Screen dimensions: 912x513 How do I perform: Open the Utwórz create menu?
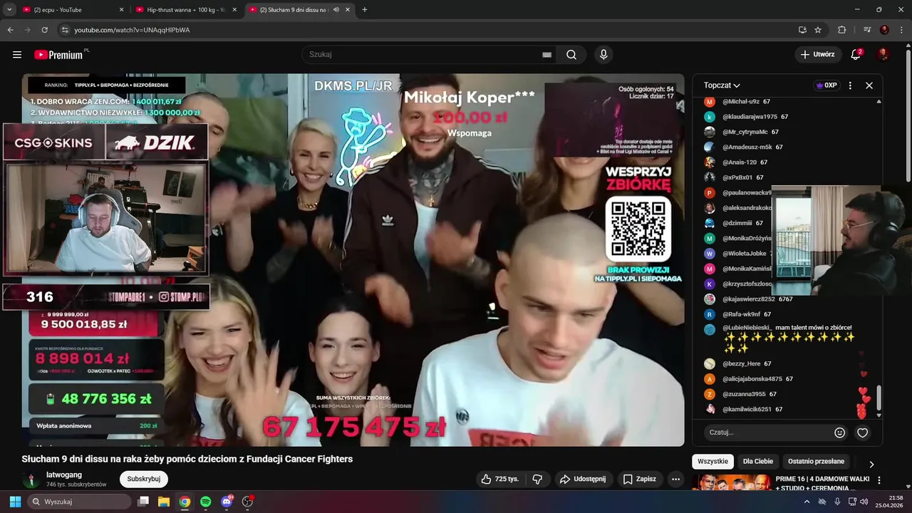(818, 55)
